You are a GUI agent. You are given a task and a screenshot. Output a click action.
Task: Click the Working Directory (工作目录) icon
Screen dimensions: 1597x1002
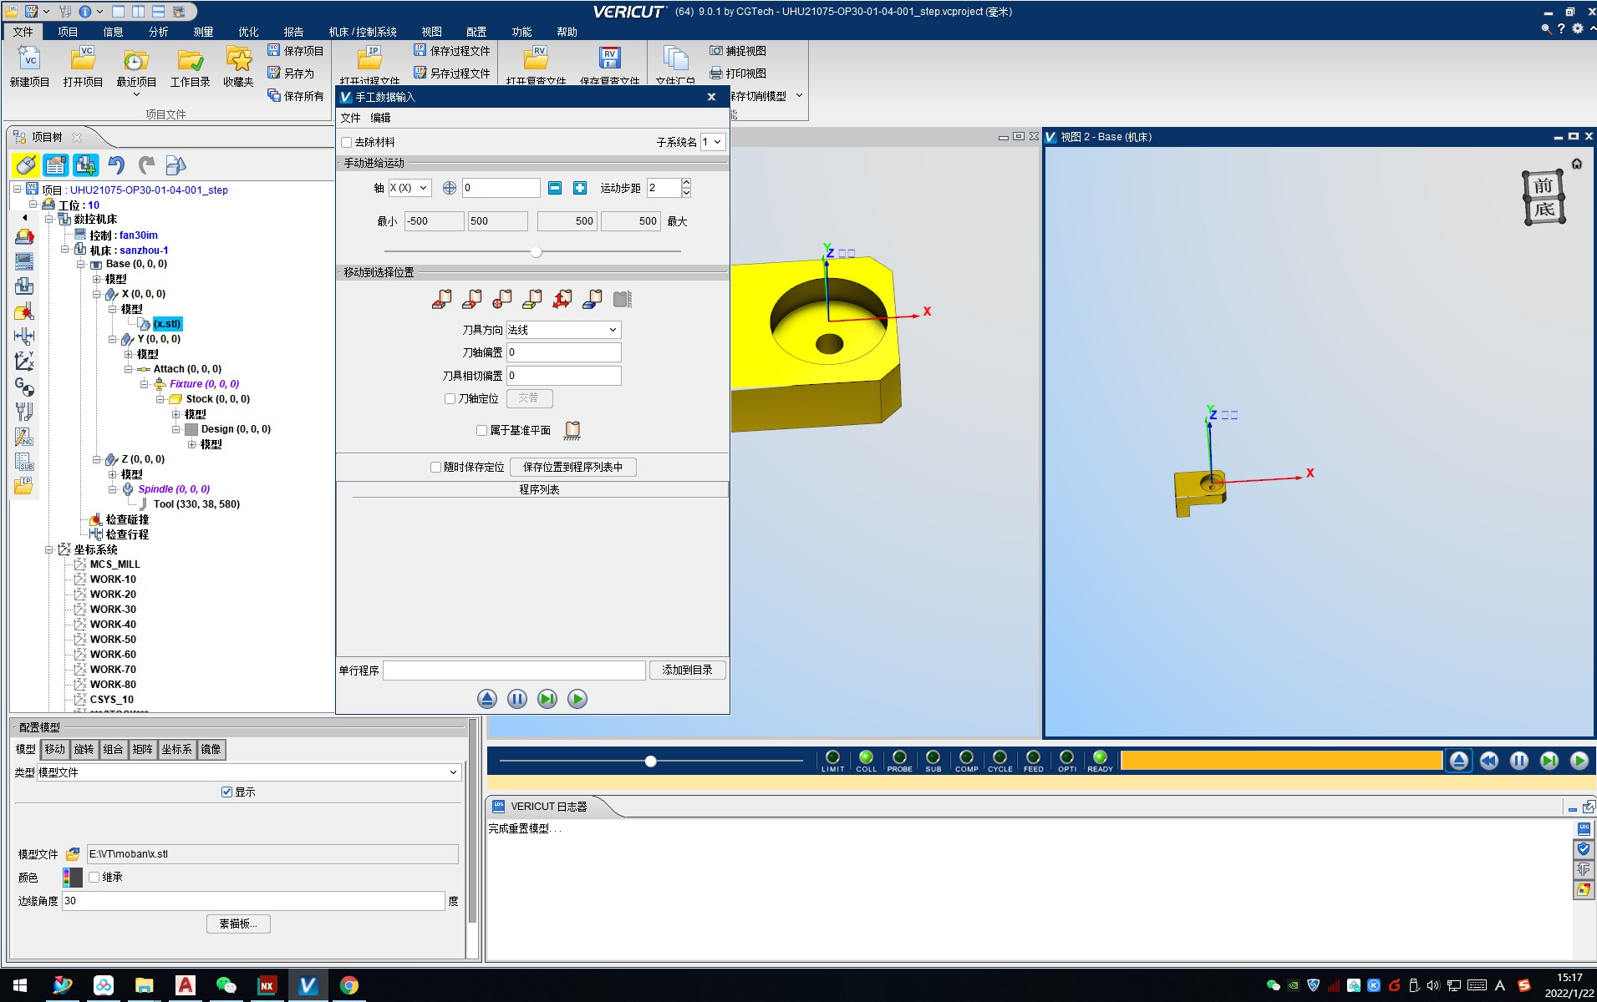(190, 66)
